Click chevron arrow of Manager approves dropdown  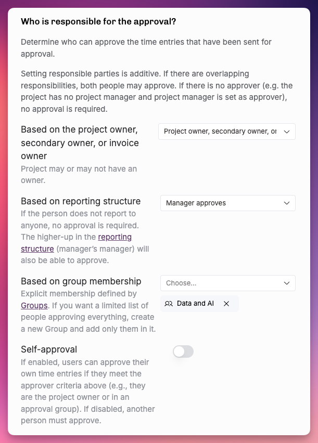pos(287,203)
